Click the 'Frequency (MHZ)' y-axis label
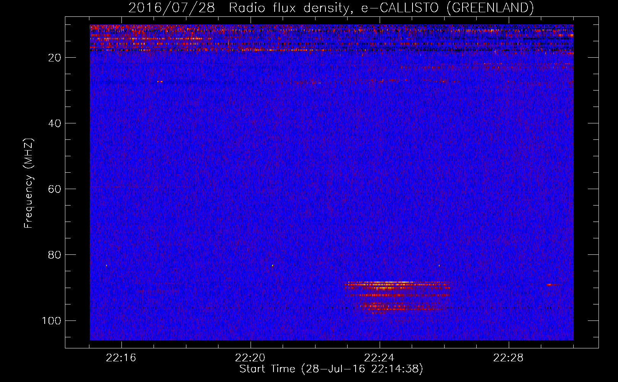The image size is (618, 382). tap(28, 183)
